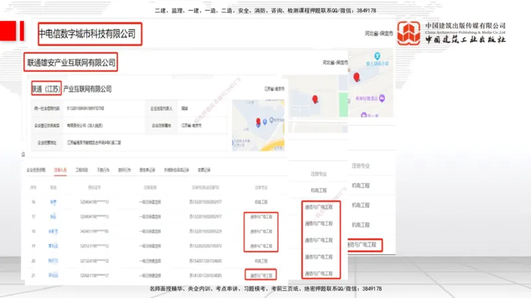Click 通信与广电工程 specialty in row 17
531x298 pixels.
click(x=261, y=217)
